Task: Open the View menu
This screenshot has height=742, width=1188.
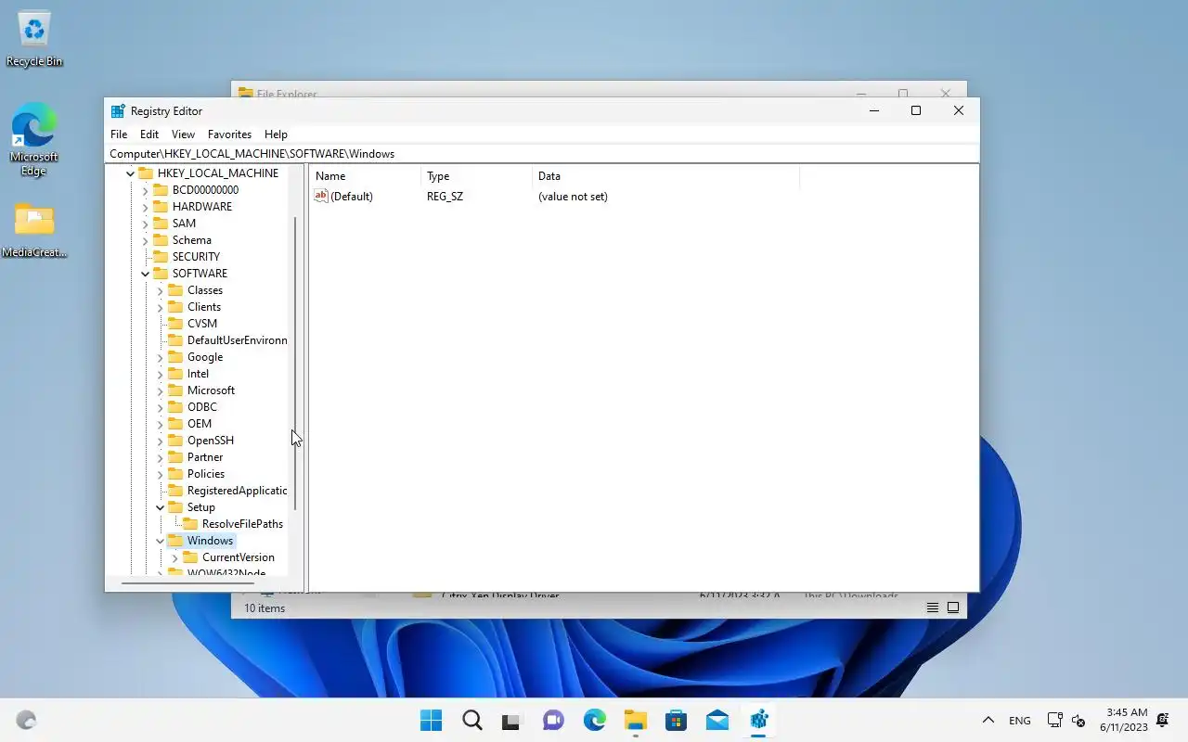Action: 183,134
